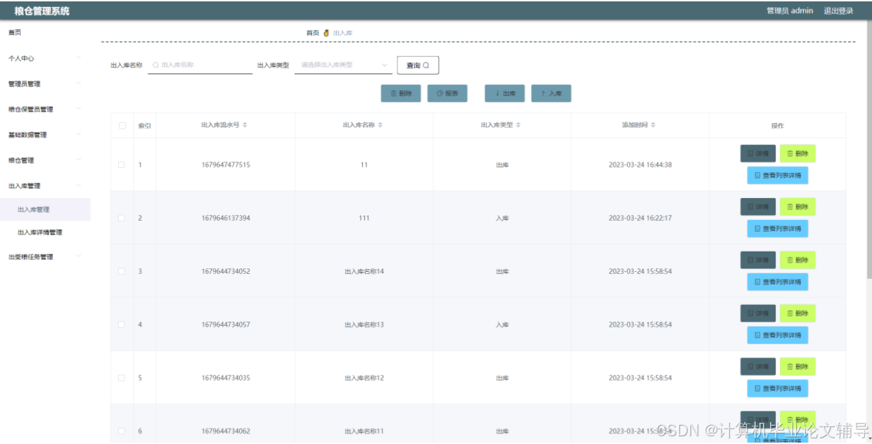Expand the 粮仓保管员管理 sidebar menu
Viewport: 872px width, 444px height.
(x=45, y=109)
